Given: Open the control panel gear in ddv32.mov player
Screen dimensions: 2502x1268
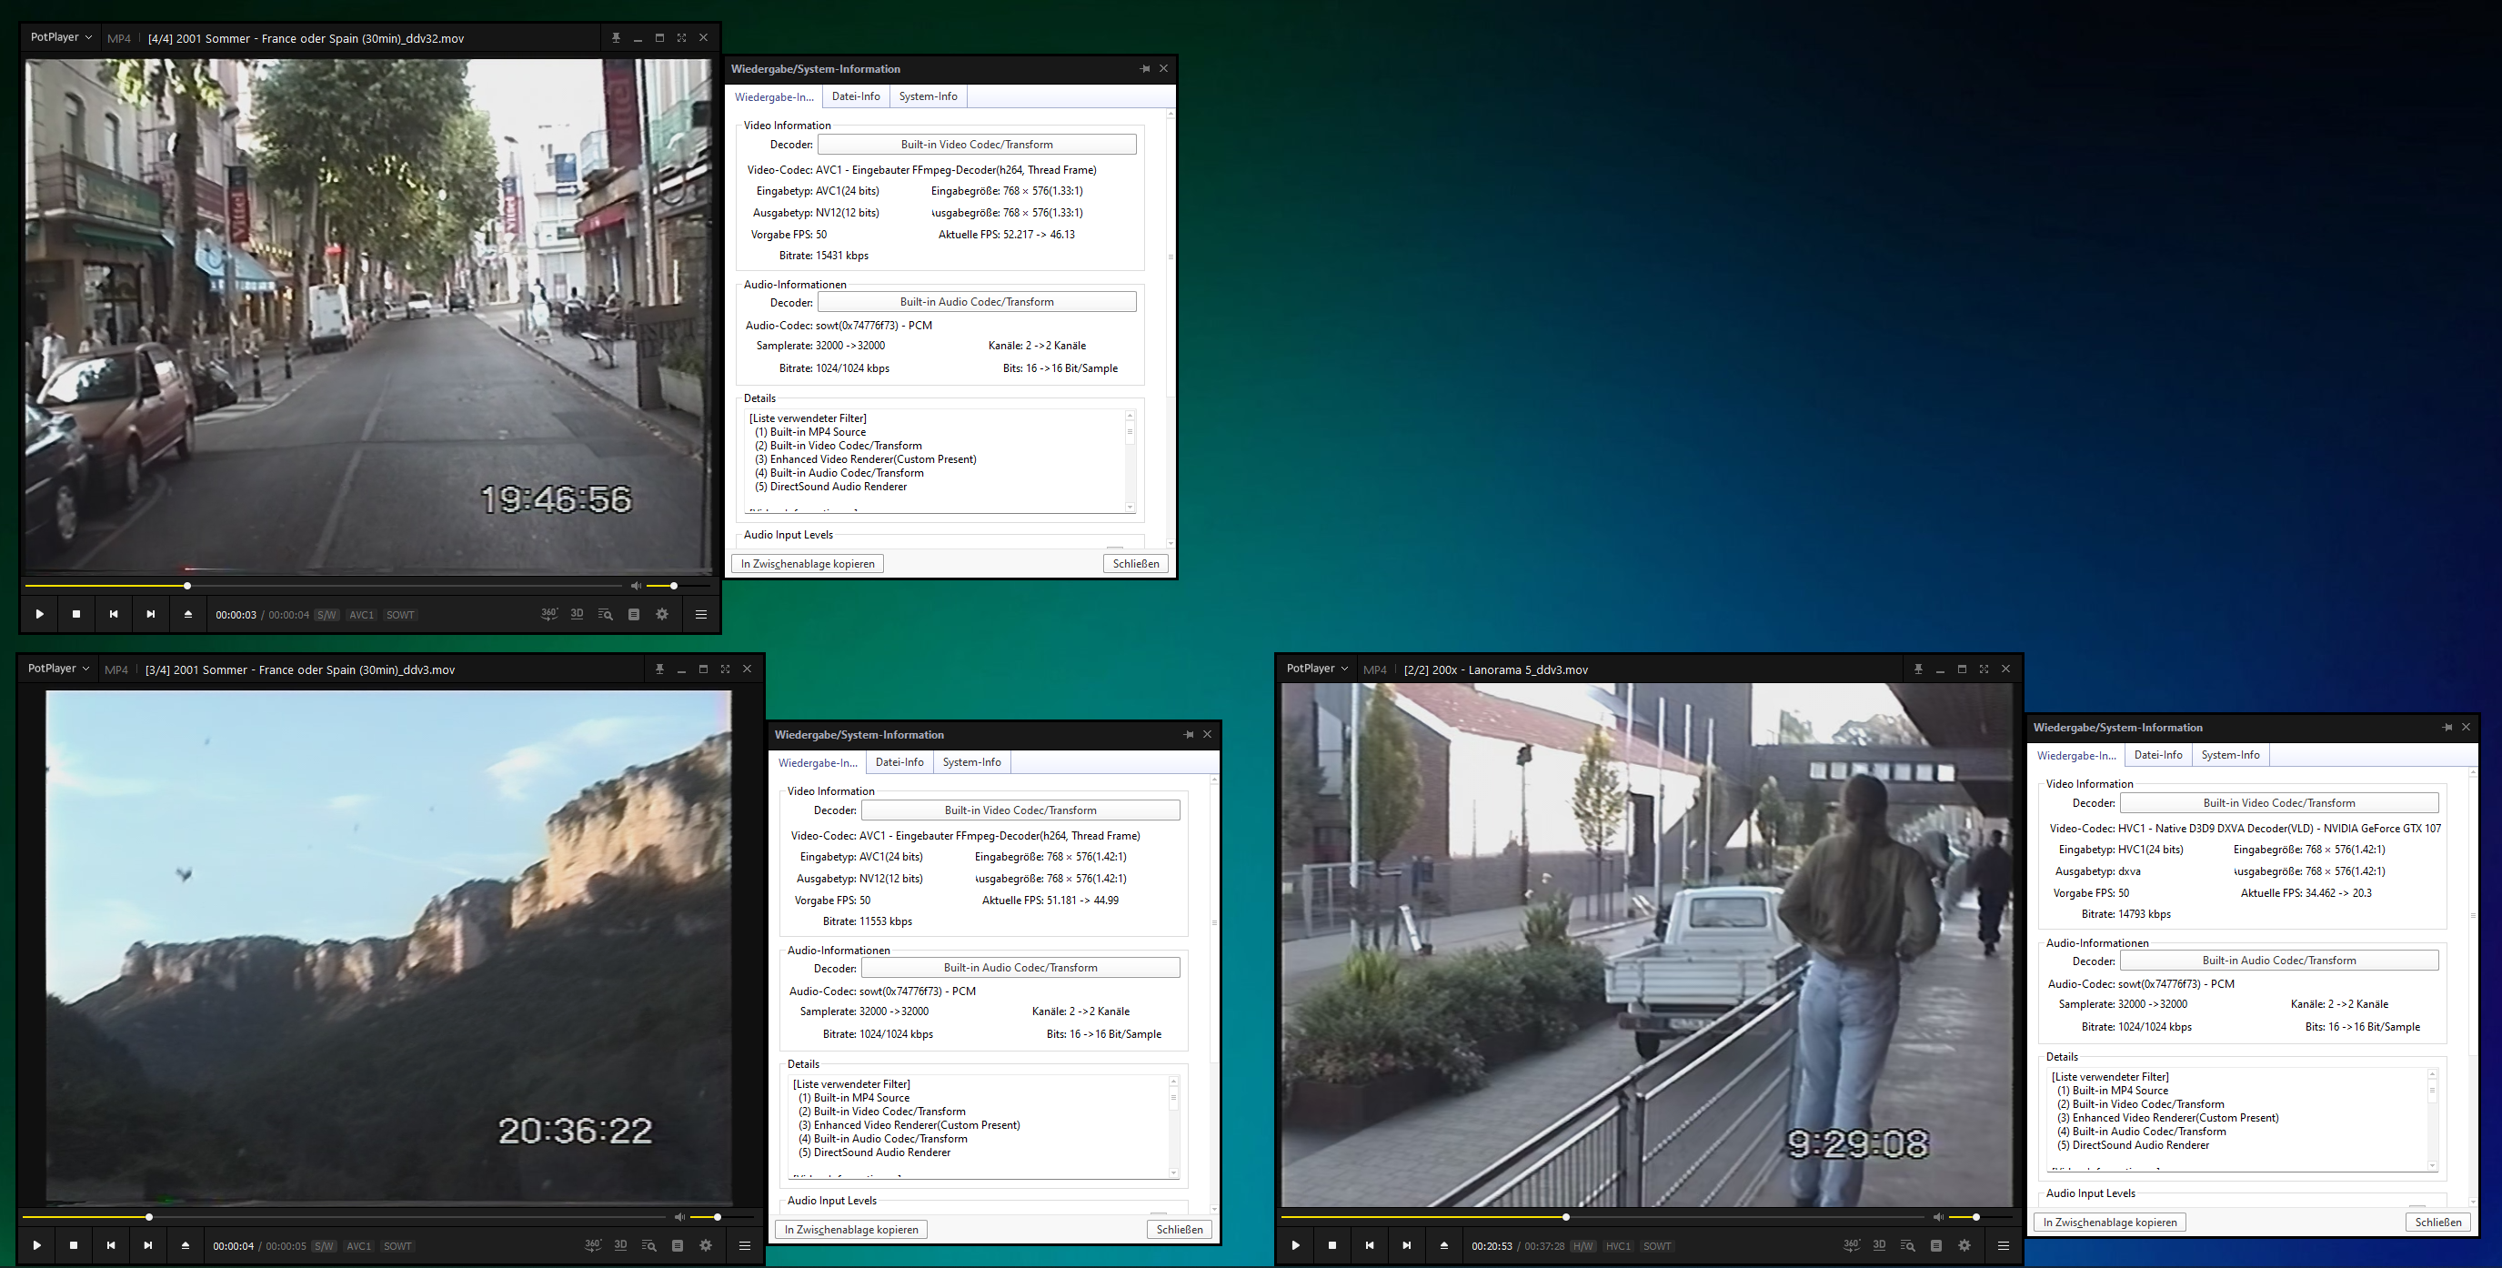Looking at the screenshot, I should (x=662, y=614).
